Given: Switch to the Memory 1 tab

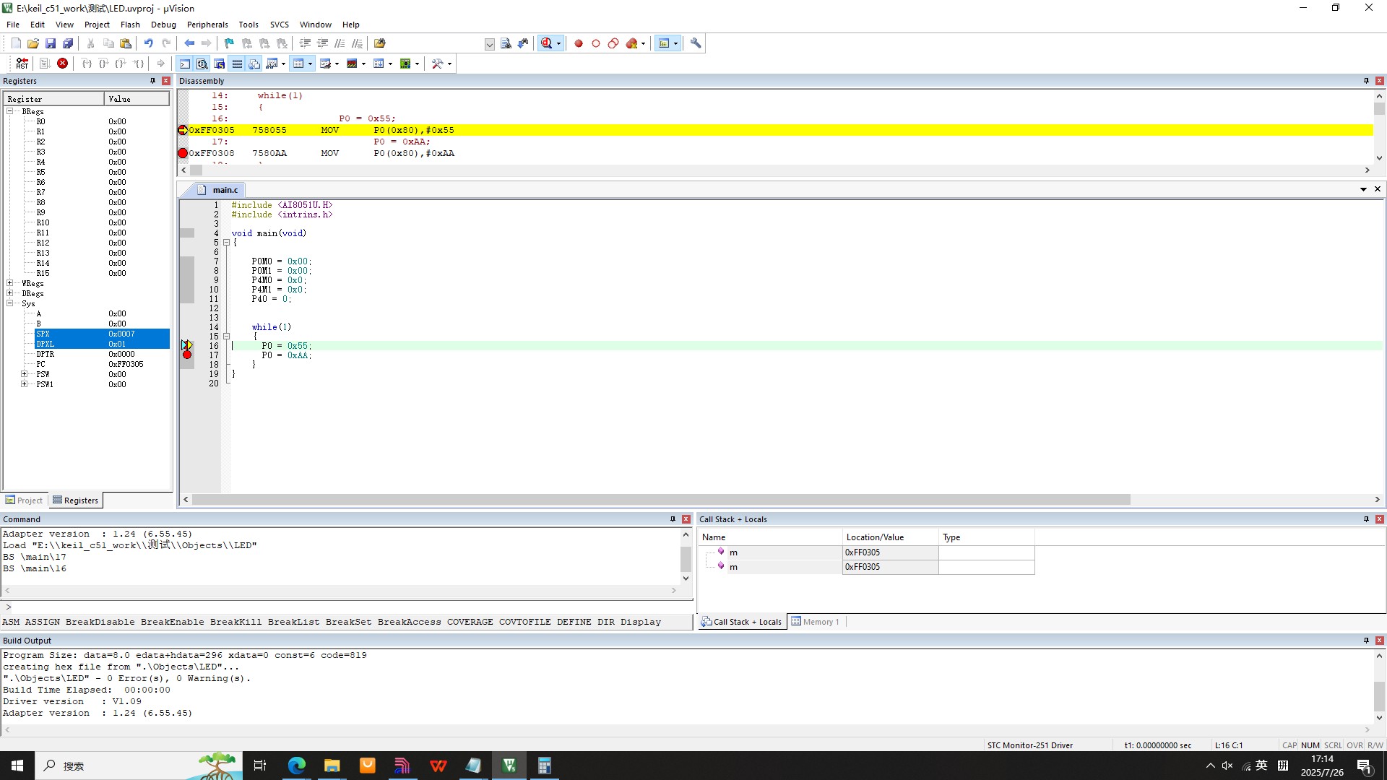Looking at the screenshot, I should (x=816, y=622).
